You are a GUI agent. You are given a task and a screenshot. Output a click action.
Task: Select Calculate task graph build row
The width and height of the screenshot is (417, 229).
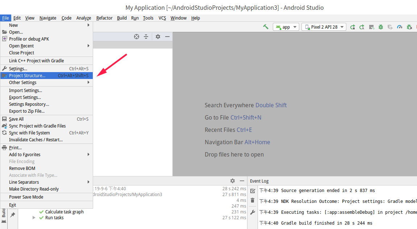pos(64,212)
